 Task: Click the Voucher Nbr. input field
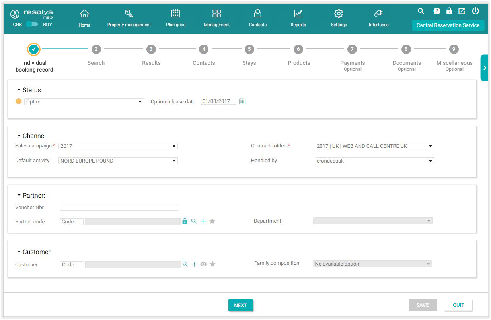tap(119, 208)
